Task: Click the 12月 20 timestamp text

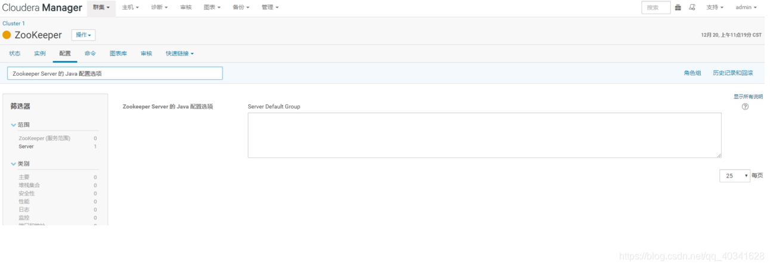Action: (731, 35)
